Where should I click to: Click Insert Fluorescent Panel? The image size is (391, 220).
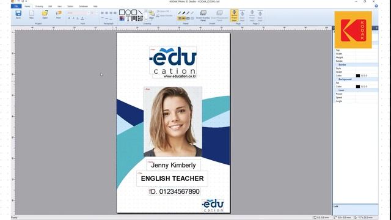[219, 16]
